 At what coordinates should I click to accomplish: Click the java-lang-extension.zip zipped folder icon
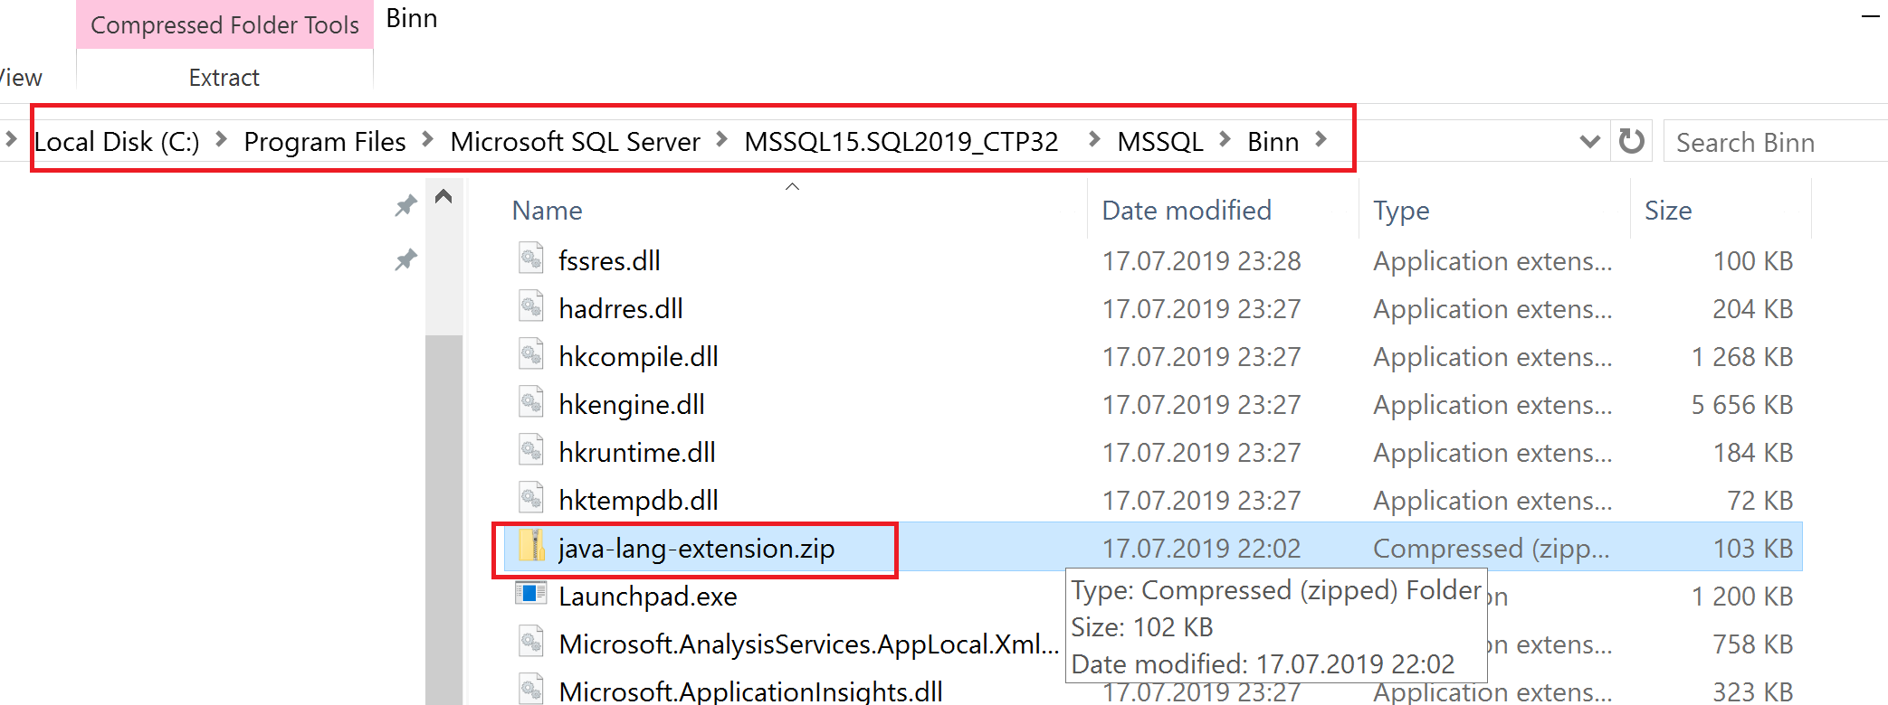point(532,547)
